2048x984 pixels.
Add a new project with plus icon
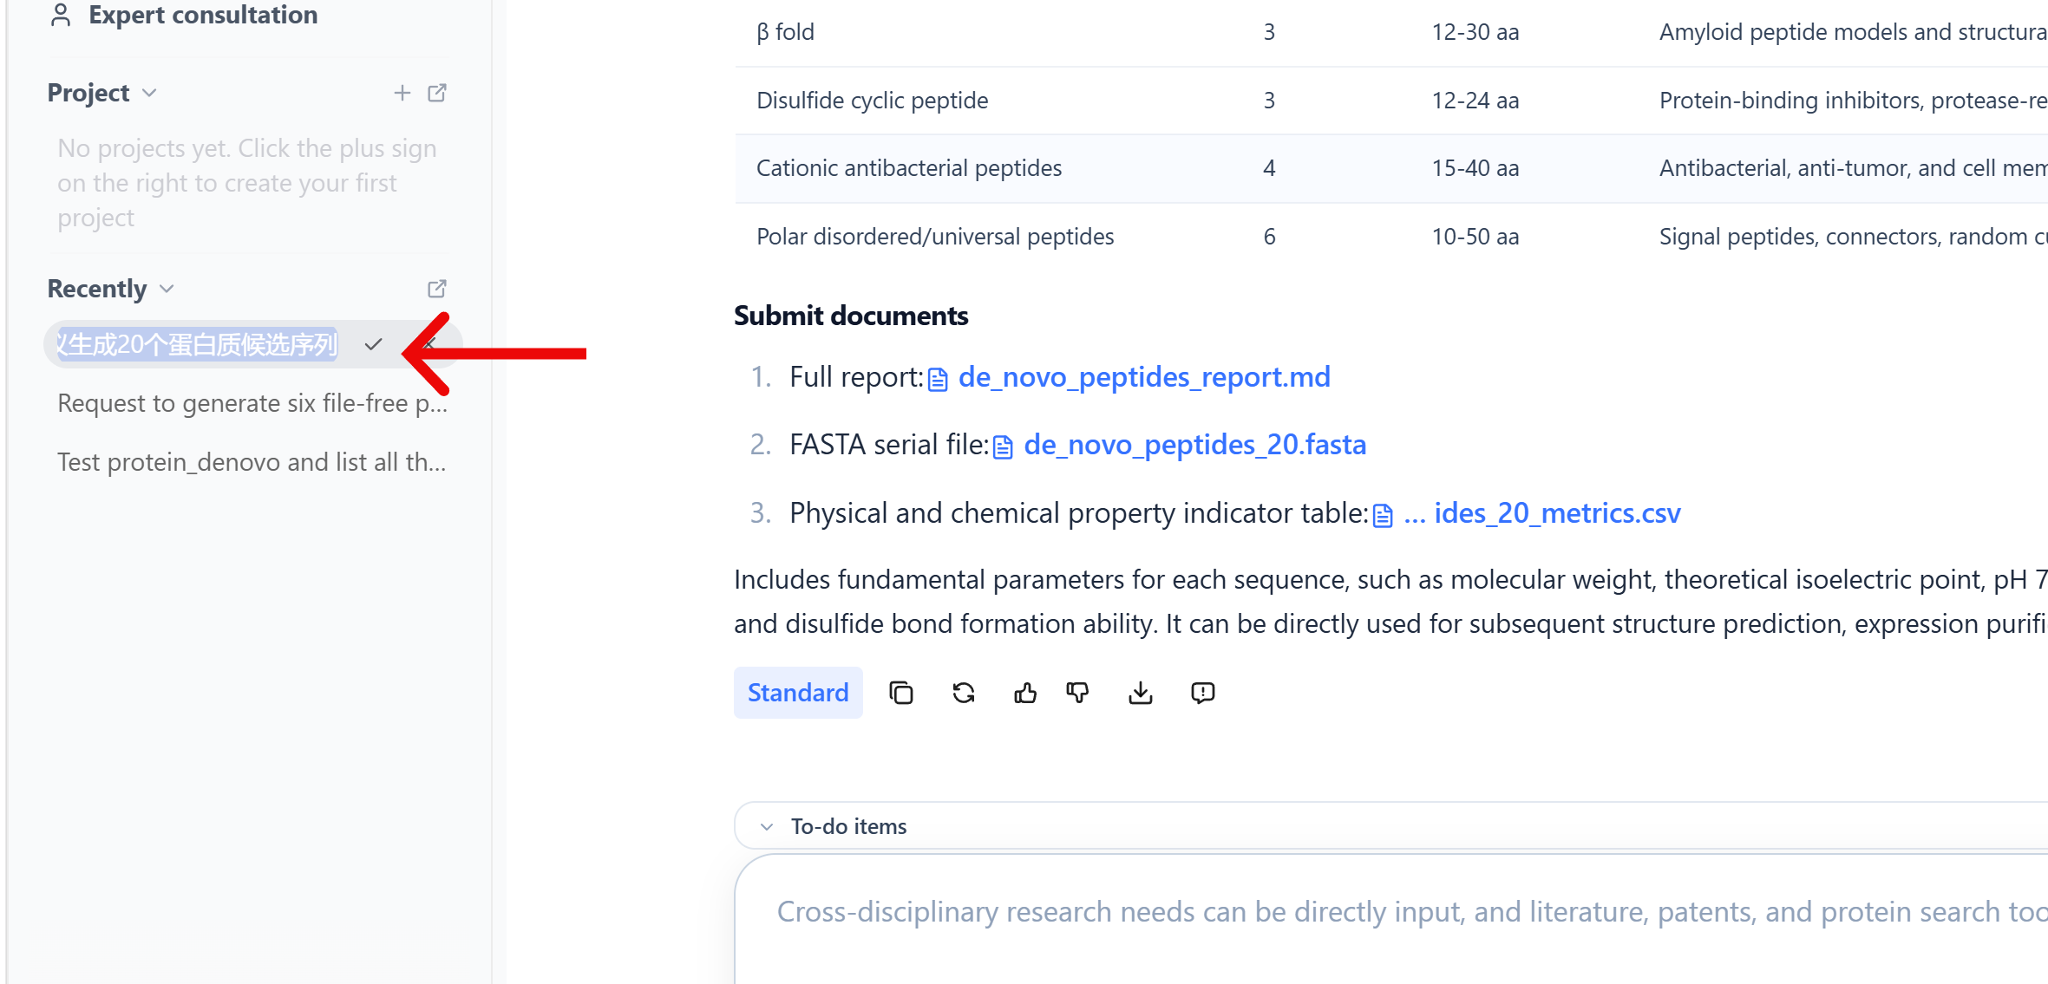pyautogui.click(x=402, y=93)
